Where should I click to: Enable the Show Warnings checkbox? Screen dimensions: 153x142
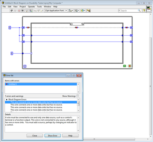pos(78,96)
